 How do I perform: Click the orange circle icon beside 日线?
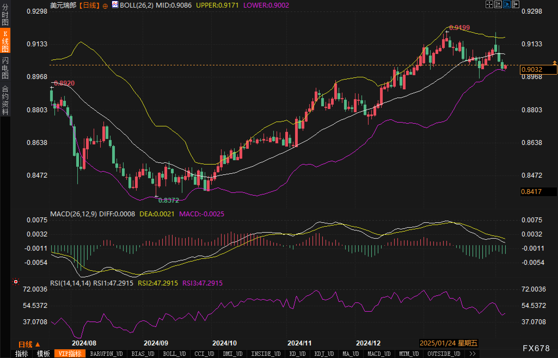[105, 6]
